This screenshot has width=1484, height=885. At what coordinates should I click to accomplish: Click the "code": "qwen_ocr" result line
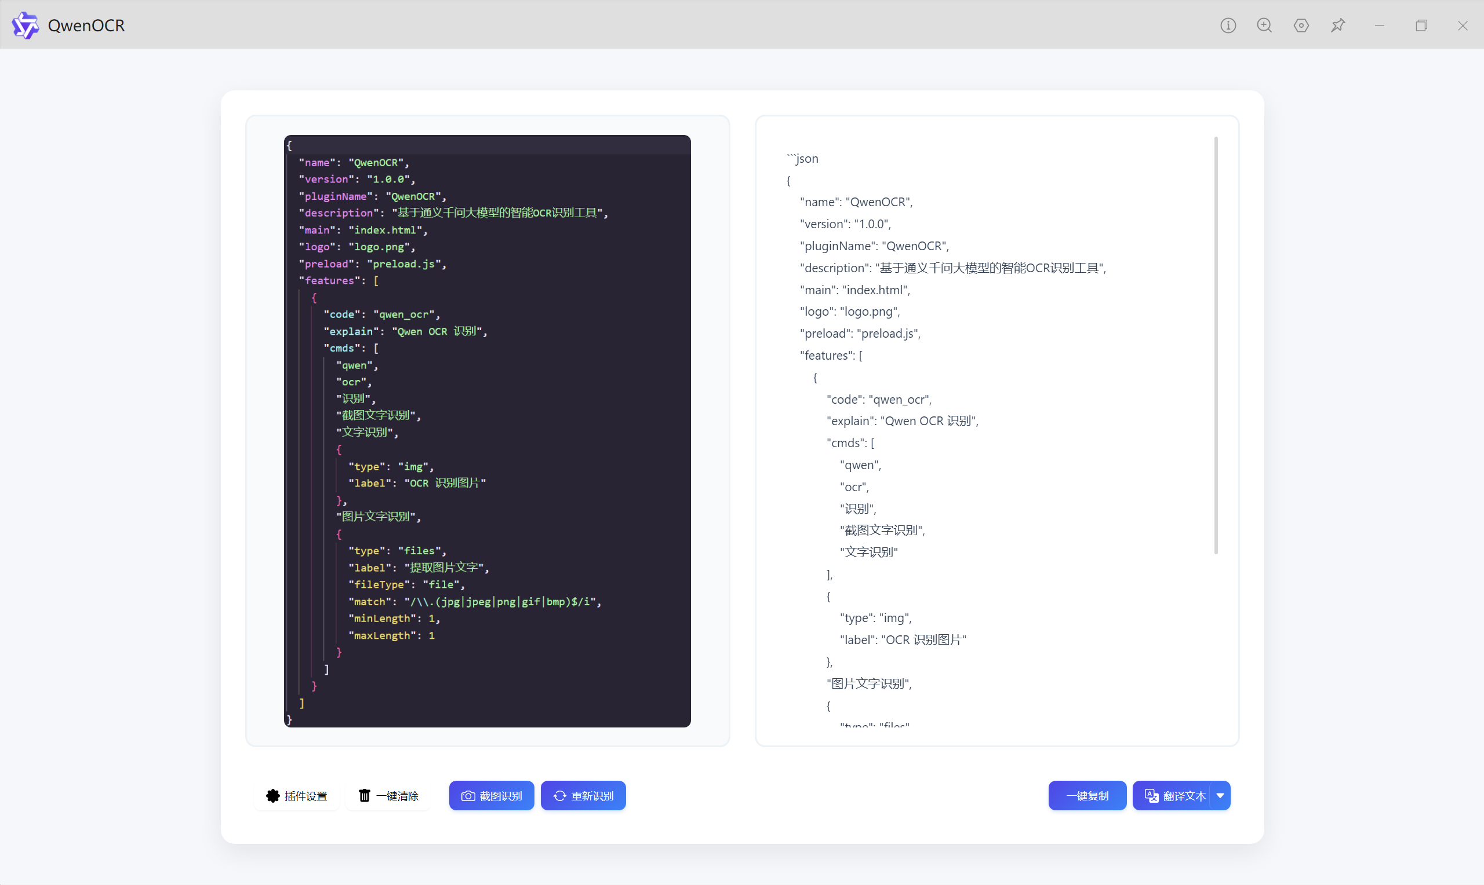pyautogui.click(x=879, y=400)
